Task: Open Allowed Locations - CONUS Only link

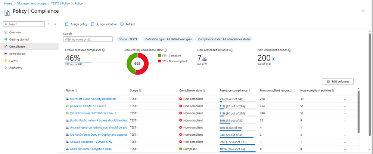Action: click(x=91, y=142)
